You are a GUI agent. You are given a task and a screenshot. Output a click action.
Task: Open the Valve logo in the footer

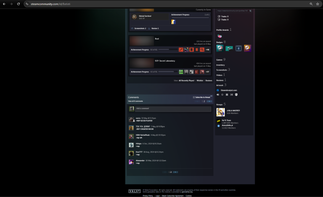pyautogui.click(x=134, y=191)
